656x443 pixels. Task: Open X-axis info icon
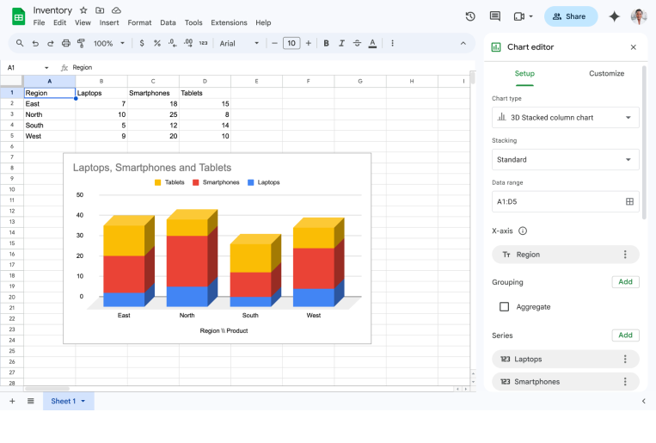tap(523, 231)
